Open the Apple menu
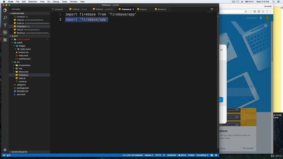The height and width of the screenshot is (159, 283). pyautogui.click(x=4, y=2)
